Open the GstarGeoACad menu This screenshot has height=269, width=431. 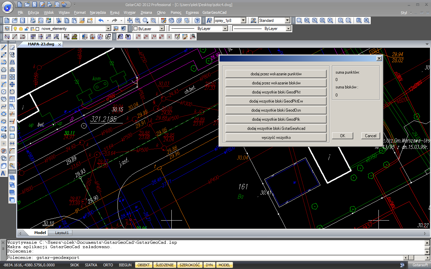pyautogui.click(x=214, y=12)
